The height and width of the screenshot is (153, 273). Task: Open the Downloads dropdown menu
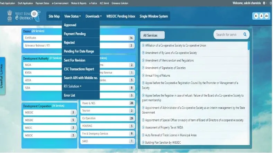93,16
